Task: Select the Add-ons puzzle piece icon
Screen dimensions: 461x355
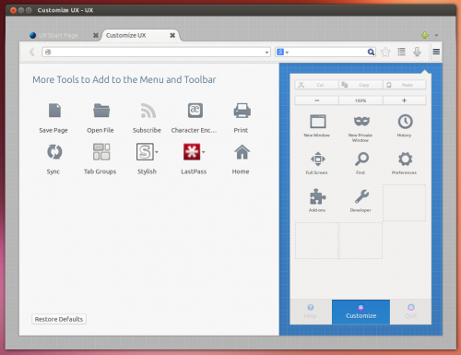Action: [x=317, y=196]
